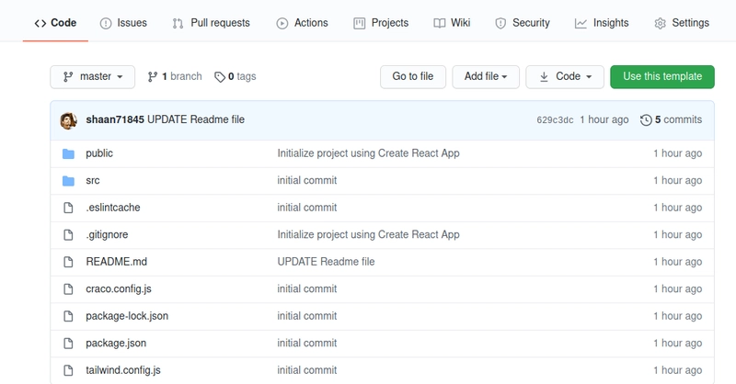This screenshot has width=736, height=384.
Task: Open the Pull requests tab
Action: click(211, 23)
